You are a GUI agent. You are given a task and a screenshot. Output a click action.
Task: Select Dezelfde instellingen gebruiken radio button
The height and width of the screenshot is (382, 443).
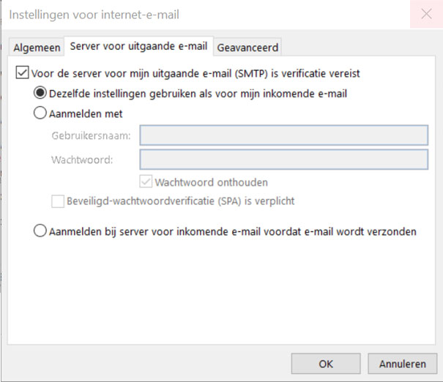point(40,93)
